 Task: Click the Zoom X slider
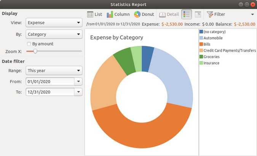click(54, 51)
